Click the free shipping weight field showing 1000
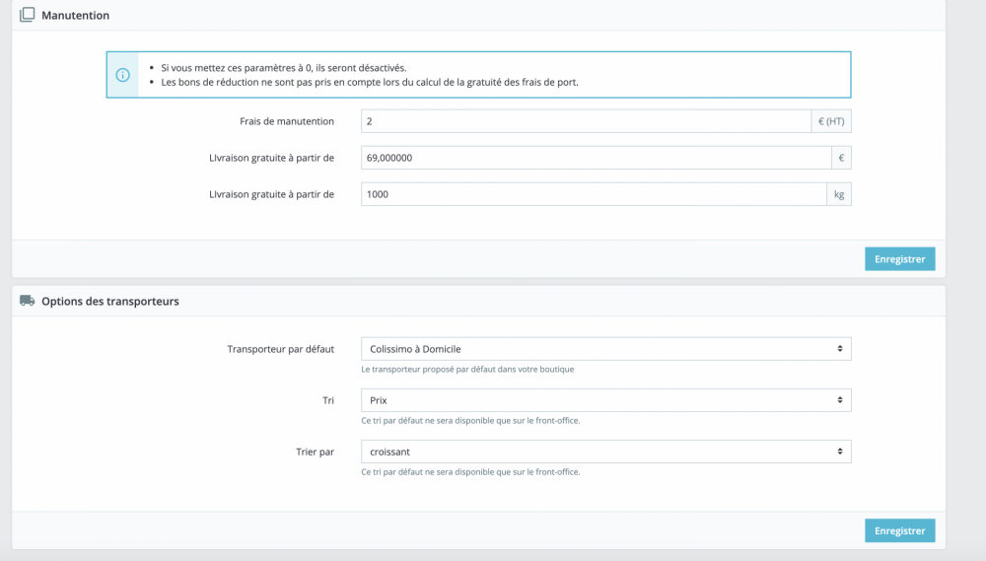986x561 pixels. [594, 194]
